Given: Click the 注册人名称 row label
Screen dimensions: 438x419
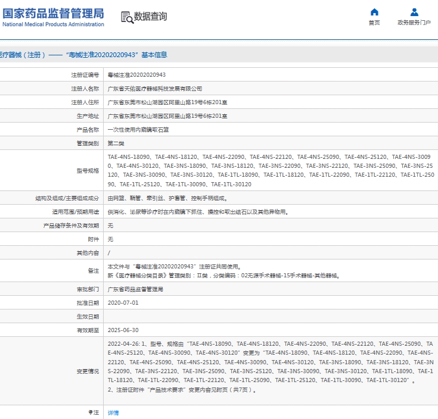Looking at the screenshot, I should tap(85, 89).
